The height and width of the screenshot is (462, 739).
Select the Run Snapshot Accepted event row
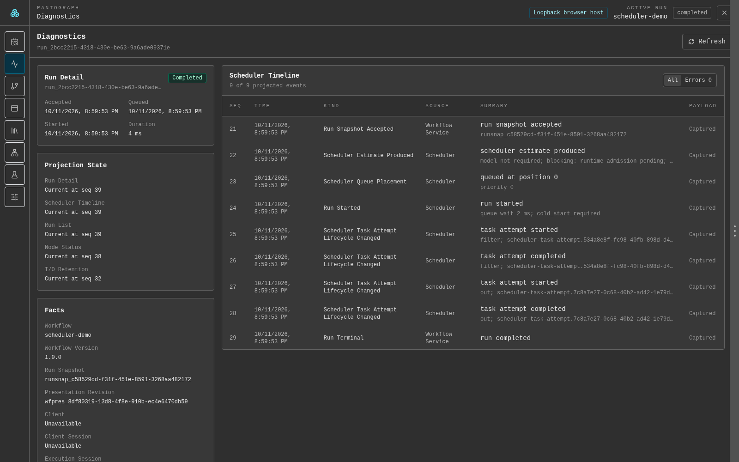coord(473,129)
